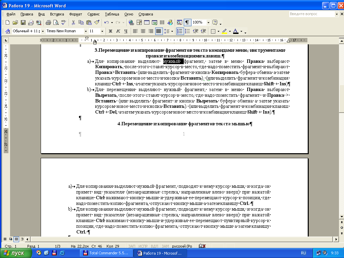Open the Файл menu

click(11, 14)
